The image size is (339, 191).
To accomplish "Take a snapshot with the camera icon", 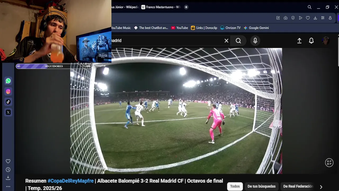I will [286, 18].
